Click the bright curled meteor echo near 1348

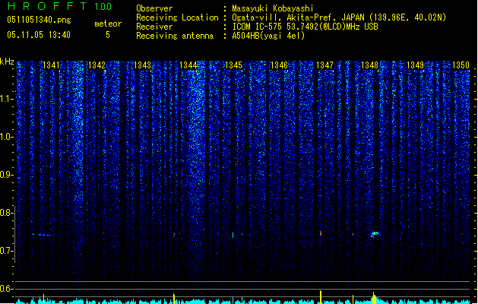coord(375,234)
